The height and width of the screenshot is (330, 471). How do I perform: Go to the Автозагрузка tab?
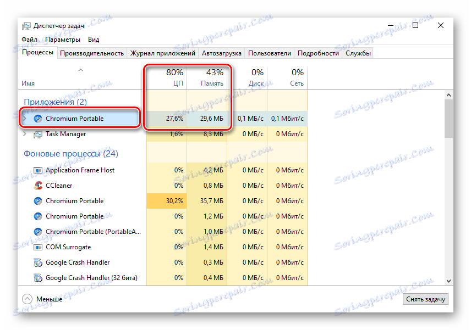pyautogui.click(x=221, y=53)
